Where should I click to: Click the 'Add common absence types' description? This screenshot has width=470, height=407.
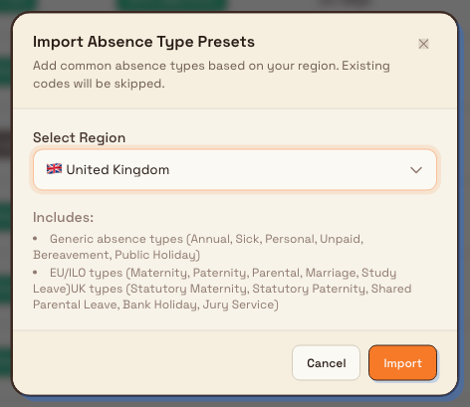[x=211, y=75]
